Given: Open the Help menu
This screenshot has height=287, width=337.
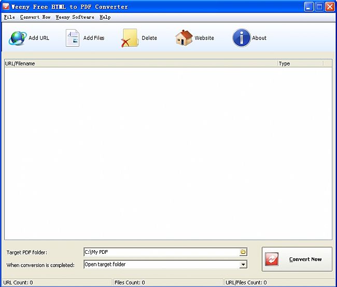Looking at the screenshot, I should (x=105, y=17).
